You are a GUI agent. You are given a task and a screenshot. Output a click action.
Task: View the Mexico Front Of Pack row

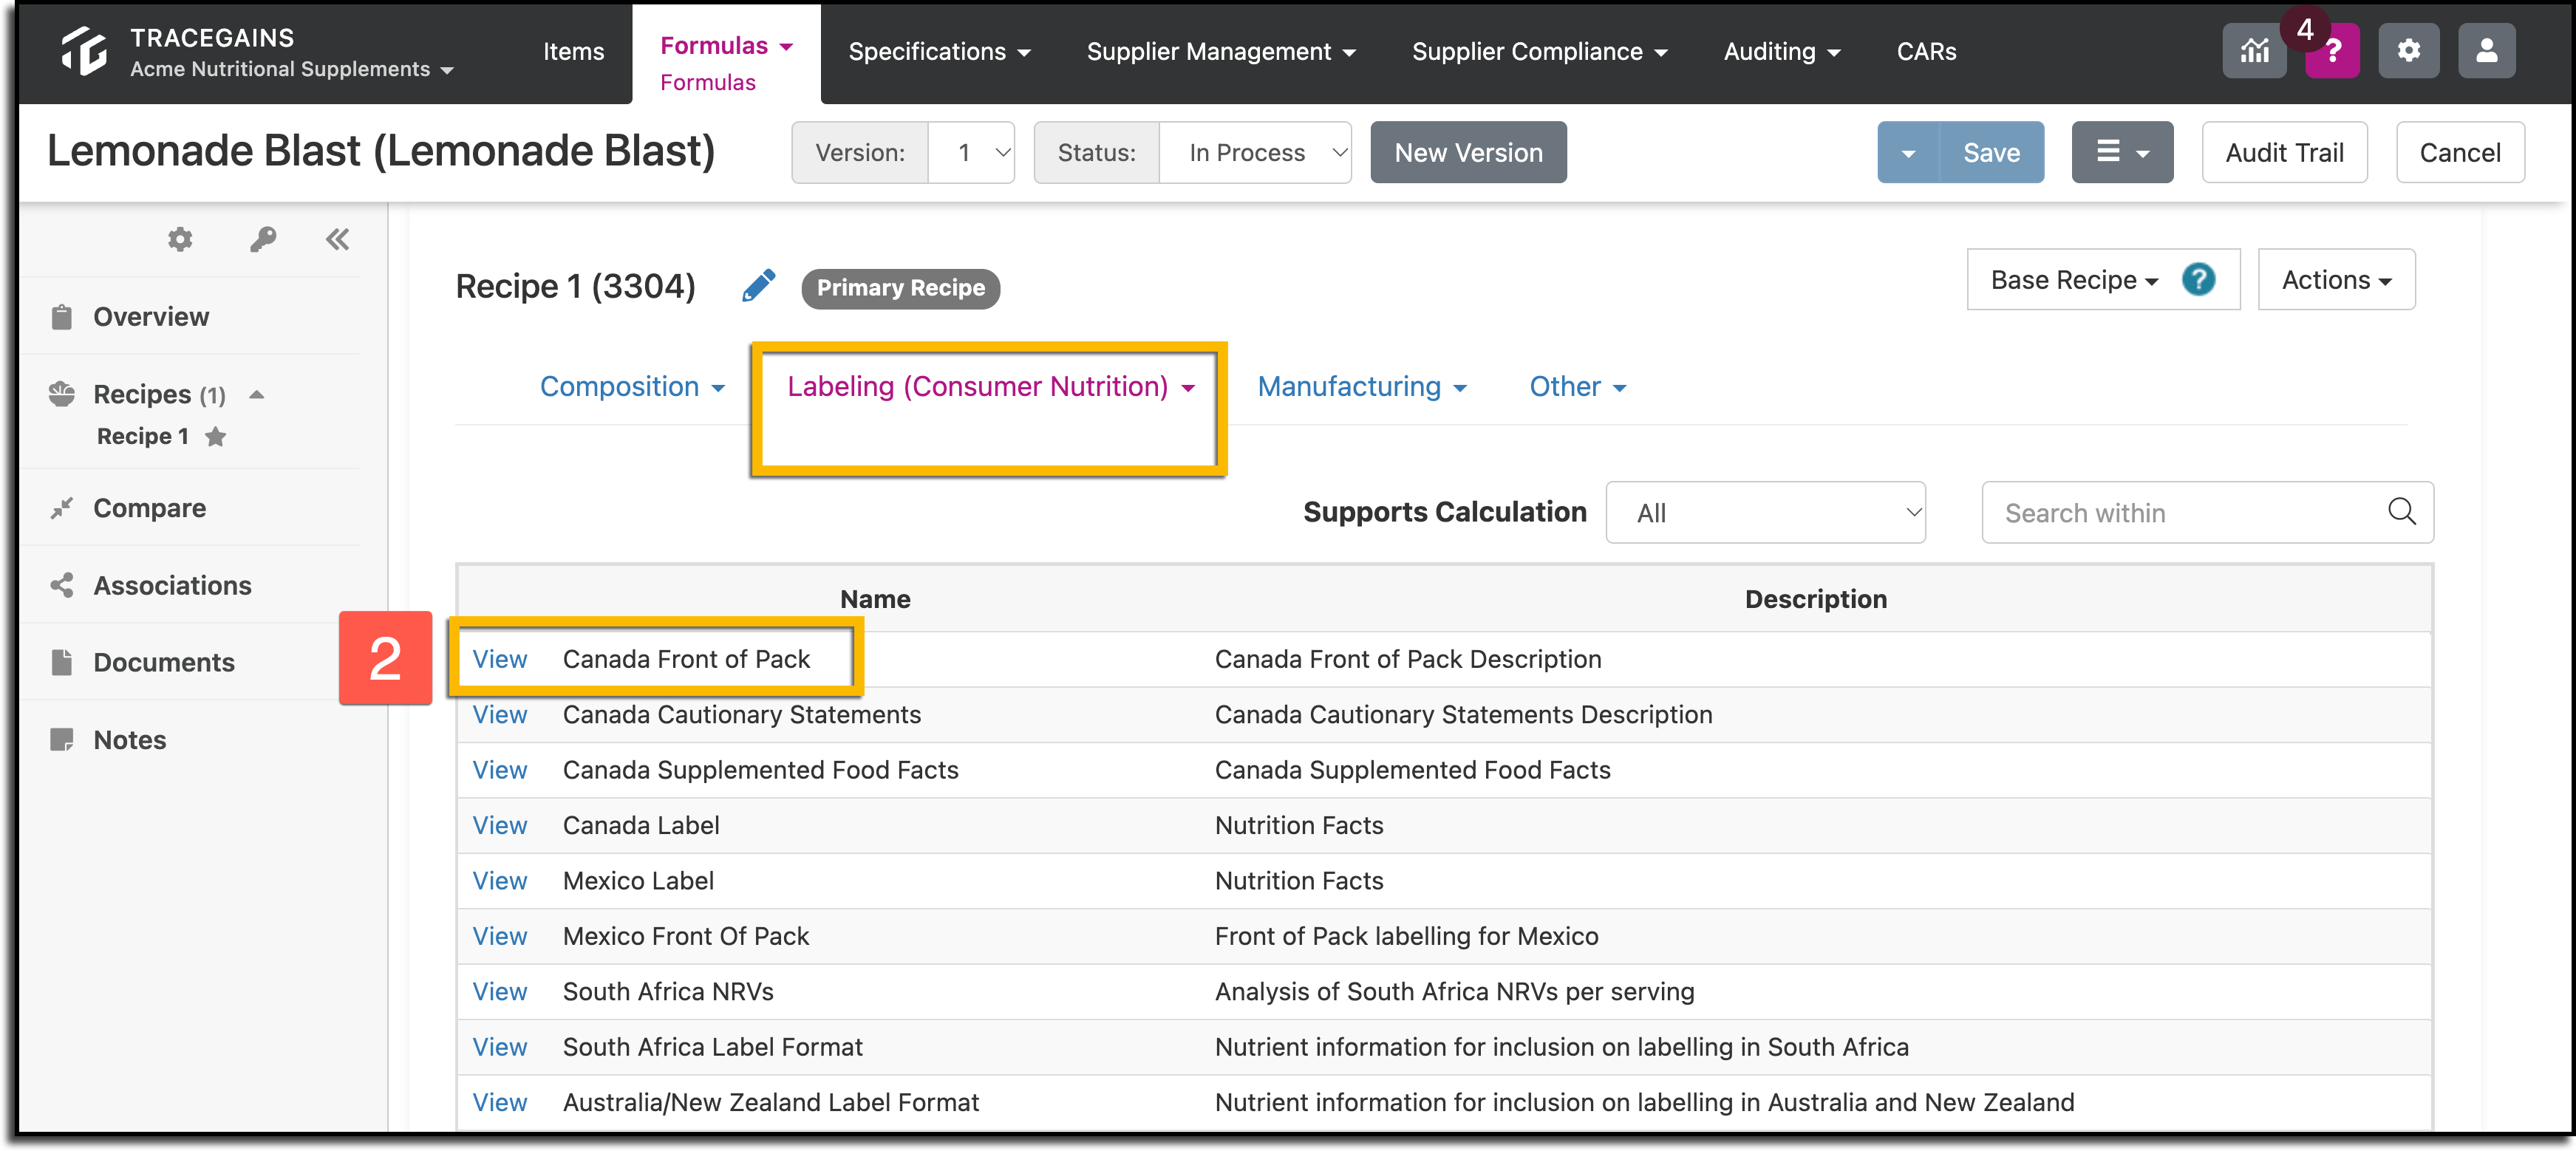click(x=499, y=936)
